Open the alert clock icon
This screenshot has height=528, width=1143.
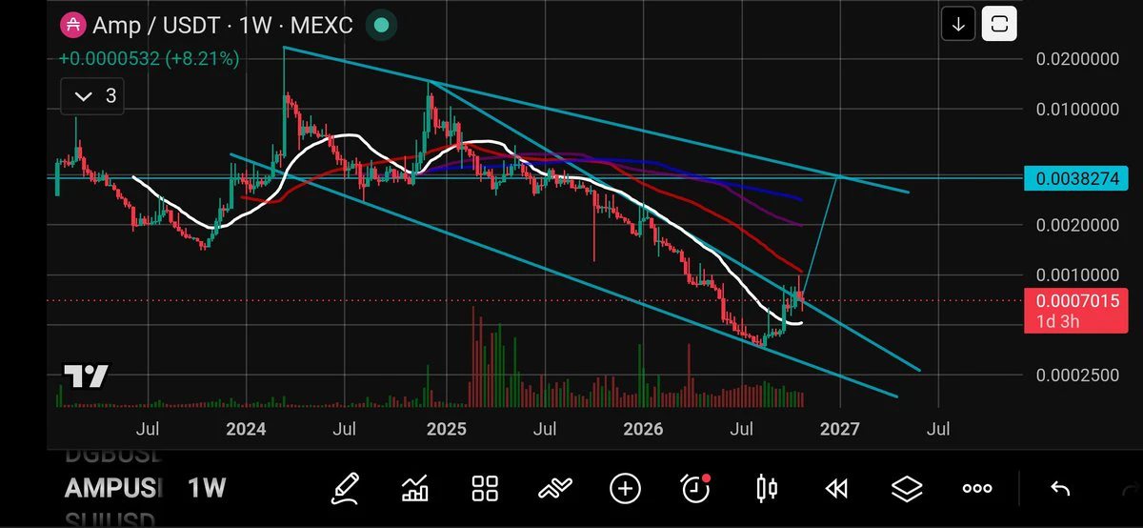point(696,489)
